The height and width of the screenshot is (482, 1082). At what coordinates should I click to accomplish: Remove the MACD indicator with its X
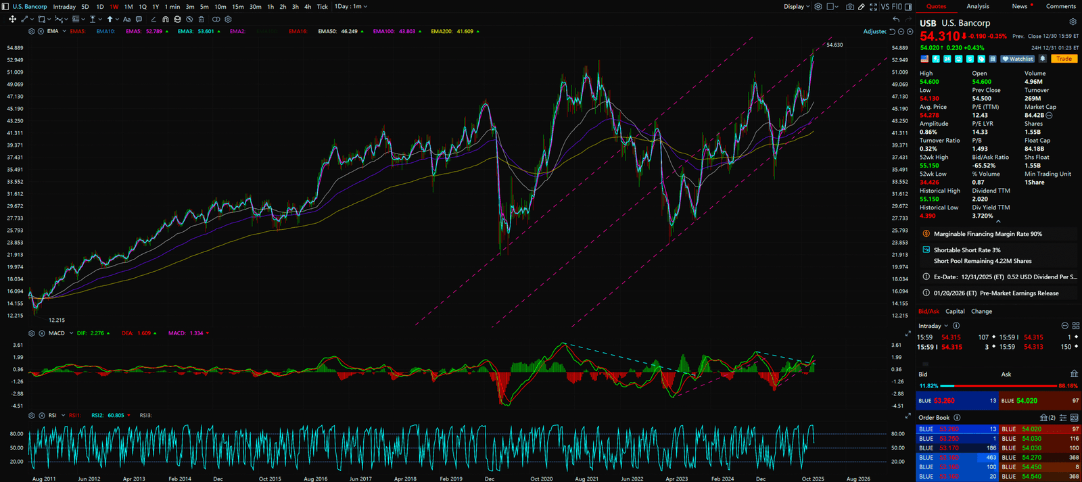(x=42, y=333)
